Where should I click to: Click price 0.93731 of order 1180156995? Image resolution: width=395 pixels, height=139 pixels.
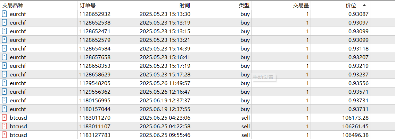pos(359,100)
